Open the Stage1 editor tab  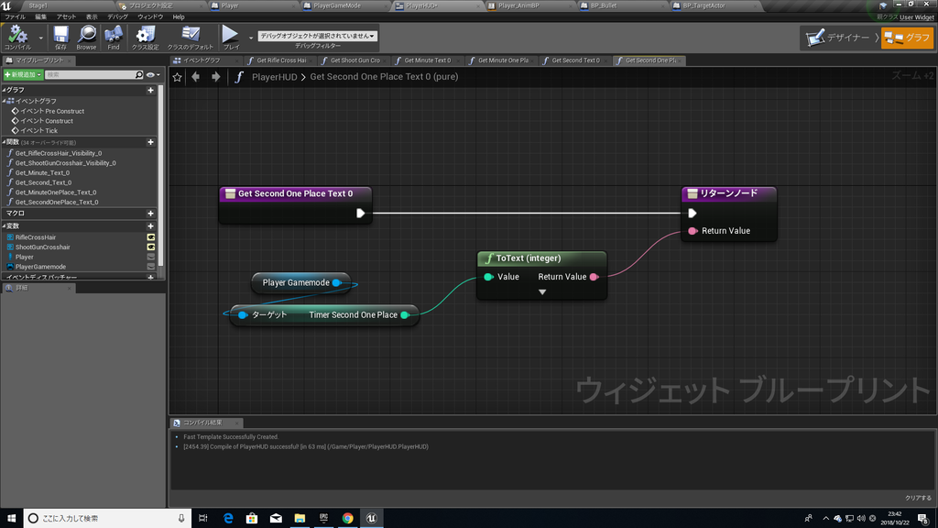click(x=38, y=5)
